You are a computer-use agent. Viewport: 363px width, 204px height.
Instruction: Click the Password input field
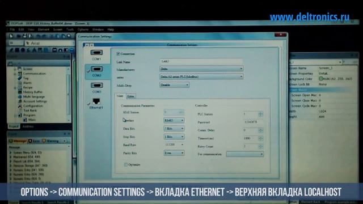253,122
